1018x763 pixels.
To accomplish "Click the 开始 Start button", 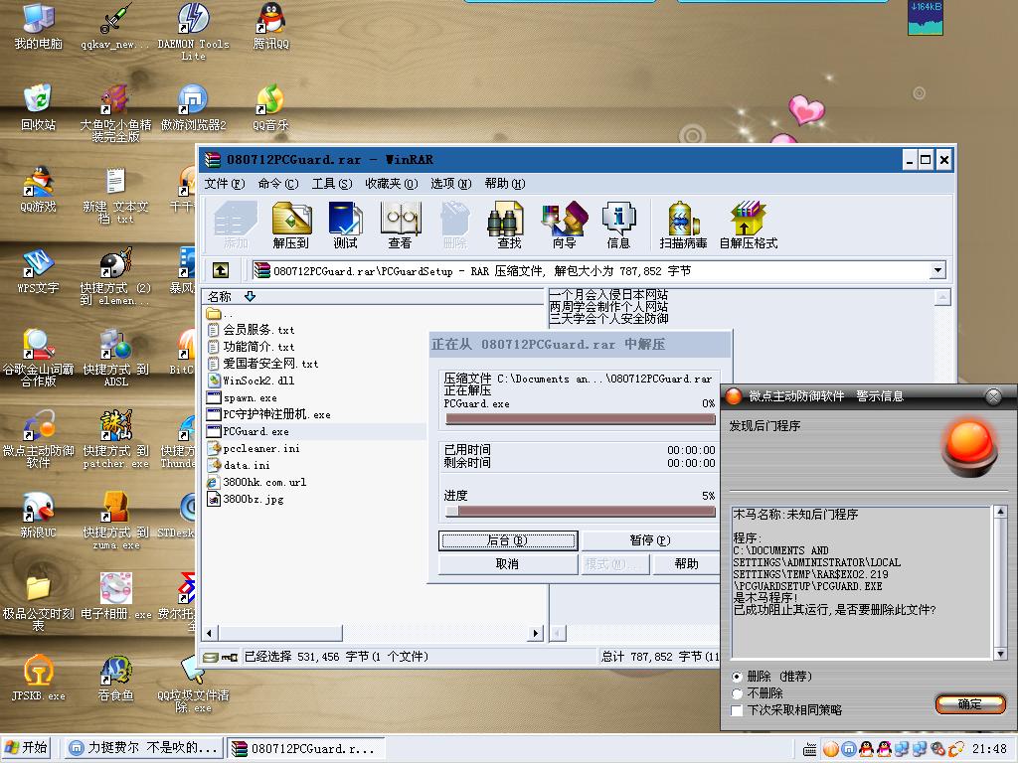I will coord(27,748).
